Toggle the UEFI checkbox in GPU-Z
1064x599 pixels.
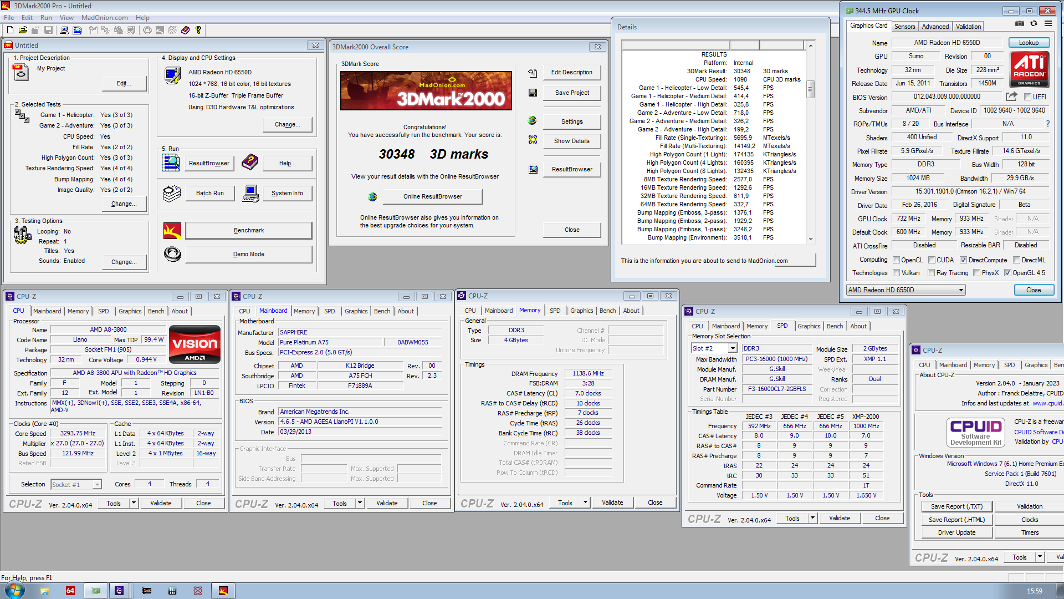pos(1027,97)
